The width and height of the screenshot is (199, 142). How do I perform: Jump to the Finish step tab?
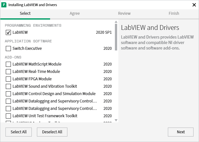click(174, 13)
